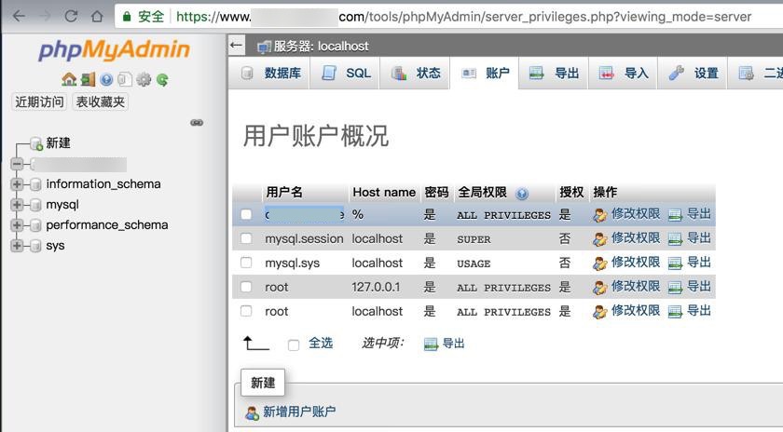Expand the mysql database node

(x=17, y=205)
